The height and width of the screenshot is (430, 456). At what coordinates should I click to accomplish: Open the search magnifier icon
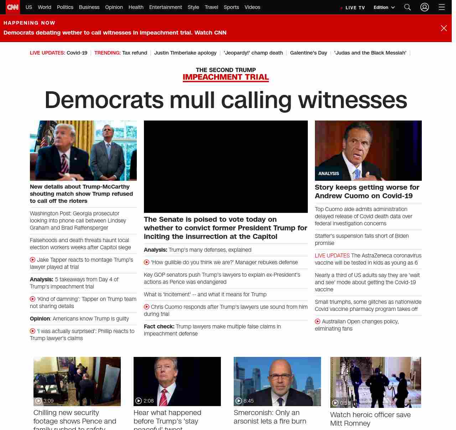[408, 7]
